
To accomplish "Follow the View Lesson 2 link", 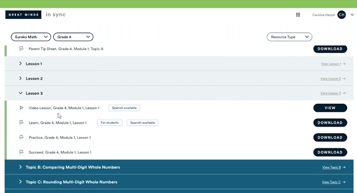I will [x=333, y=79].
